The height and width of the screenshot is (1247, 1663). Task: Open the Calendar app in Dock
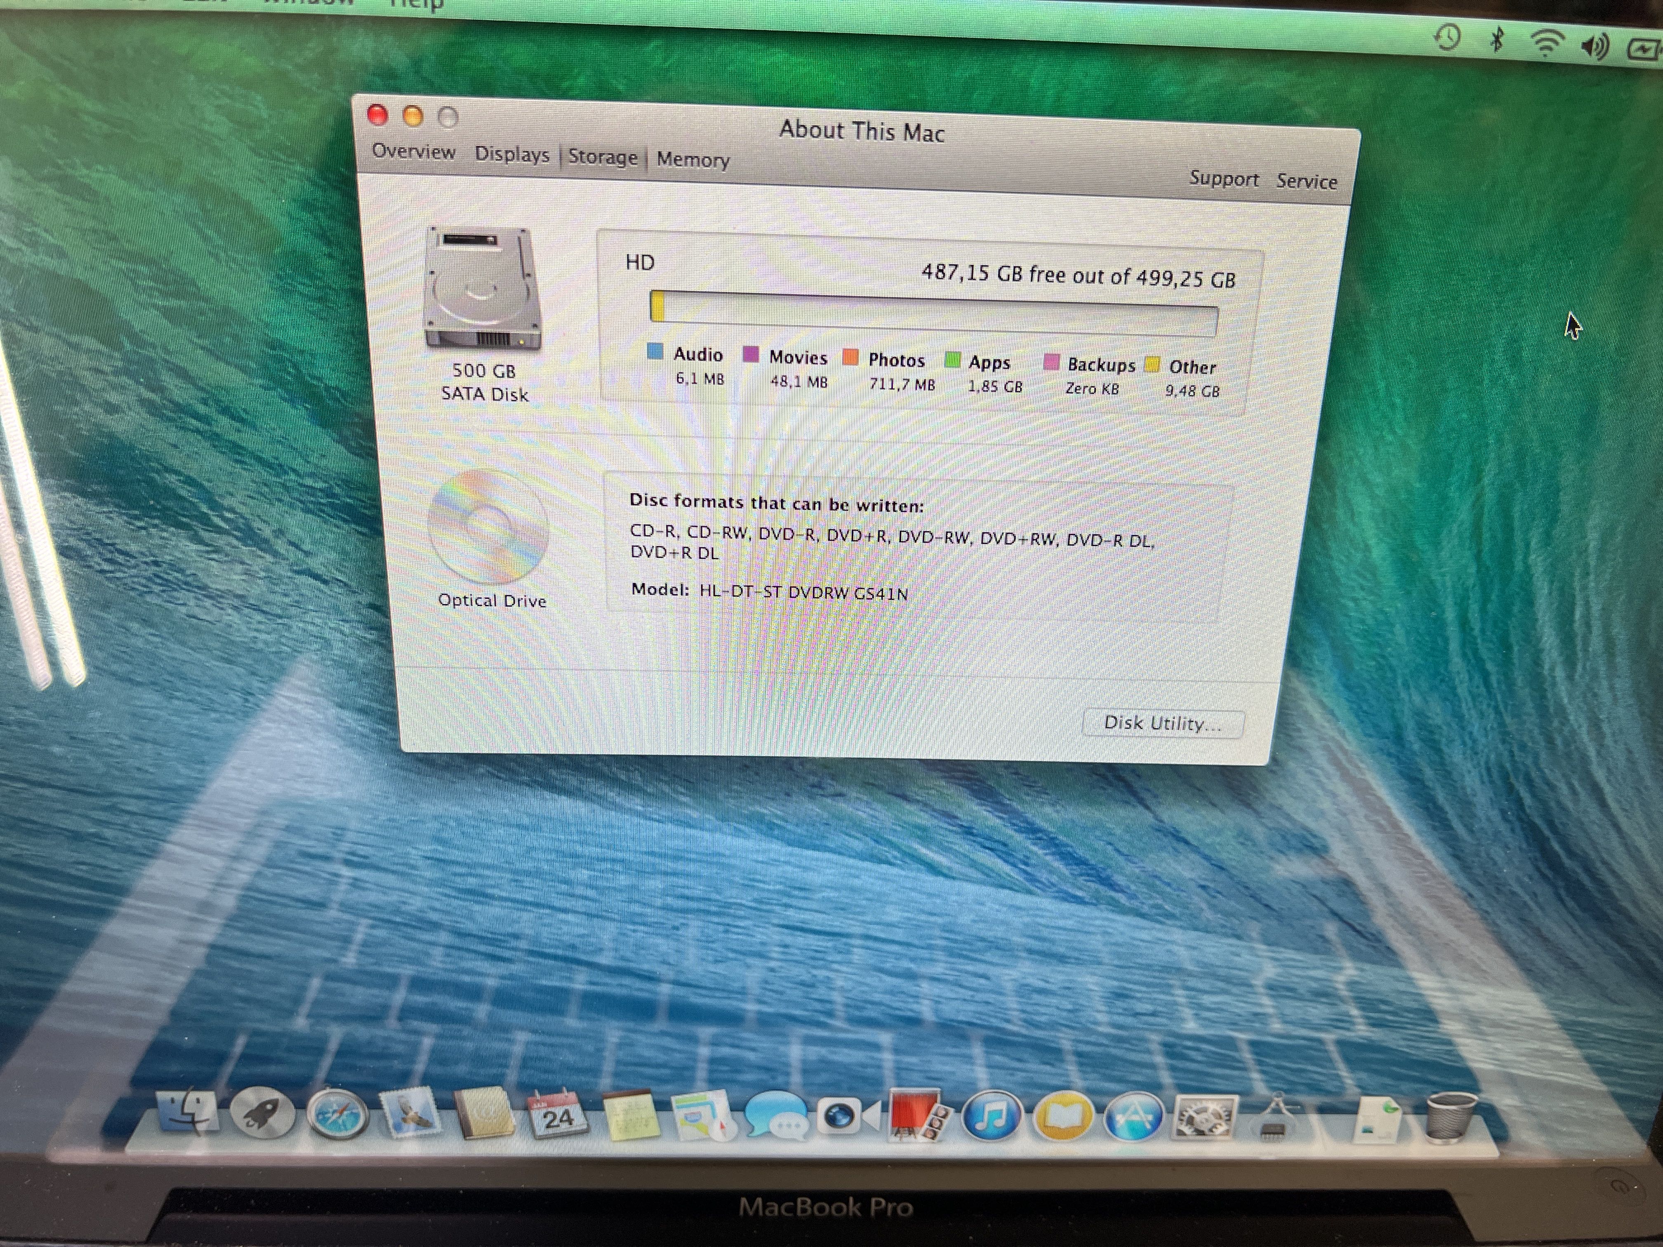click(x=557, y=1115)
